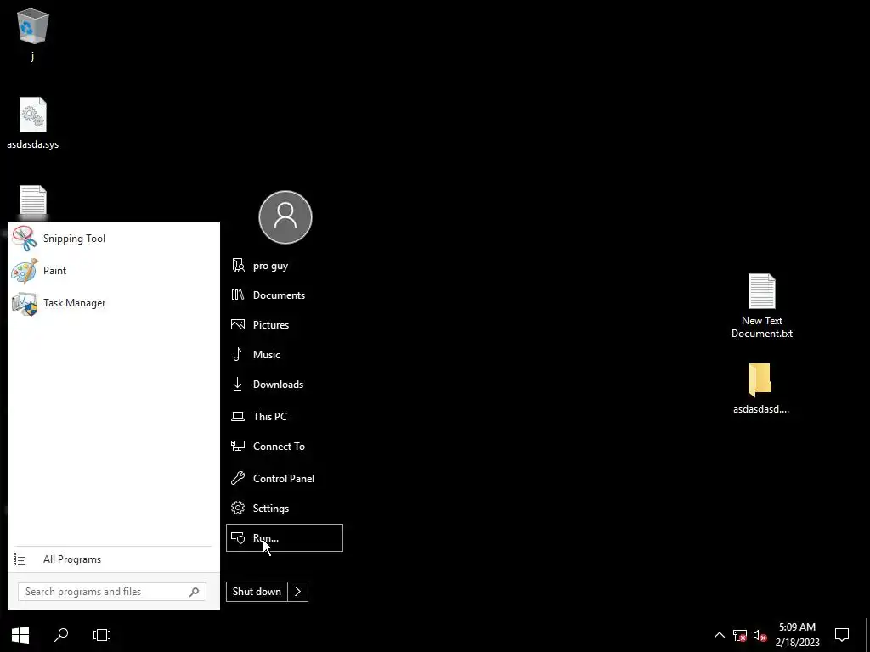Choose the Run... entry

point(284,537)
